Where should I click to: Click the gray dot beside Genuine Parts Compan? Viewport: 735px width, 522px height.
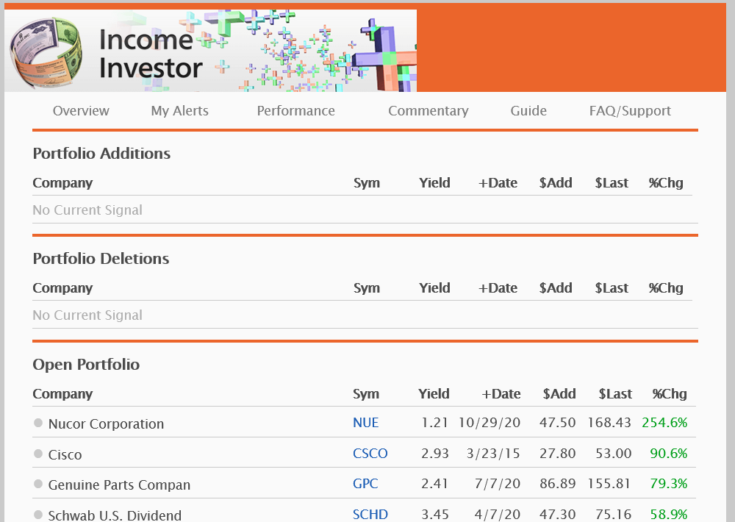(38, 484)
